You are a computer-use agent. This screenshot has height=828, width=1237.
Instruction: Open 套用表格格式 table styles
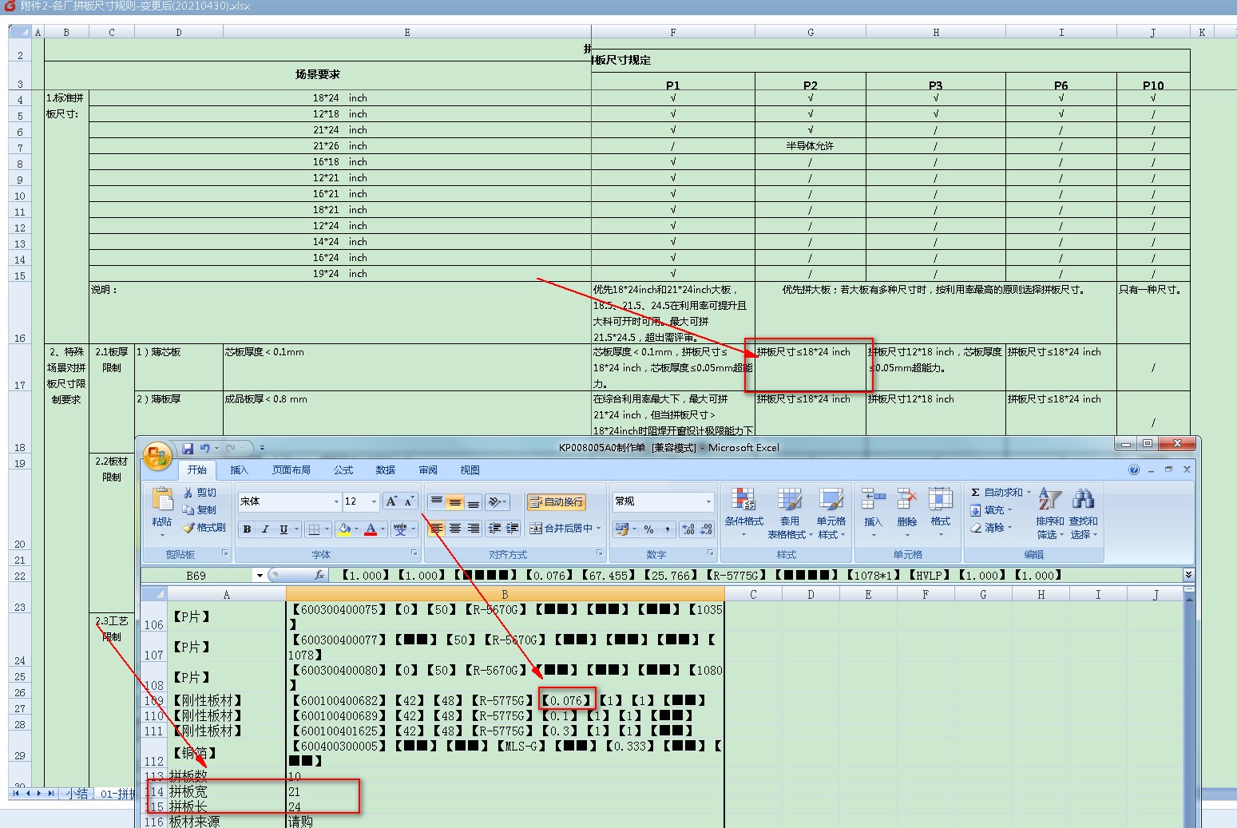[789, 513]
